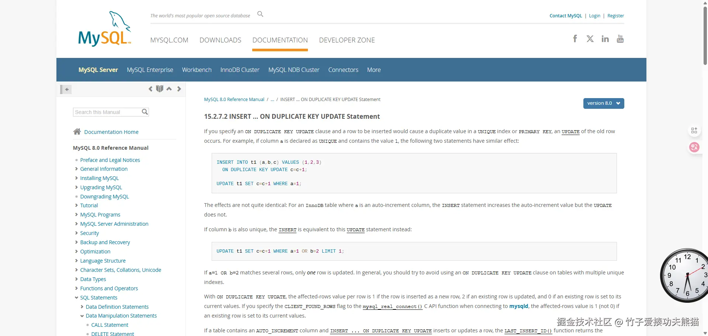Open Preface and Legal Notices
Viewport: 708px width, 336px height.
[110, 160]
